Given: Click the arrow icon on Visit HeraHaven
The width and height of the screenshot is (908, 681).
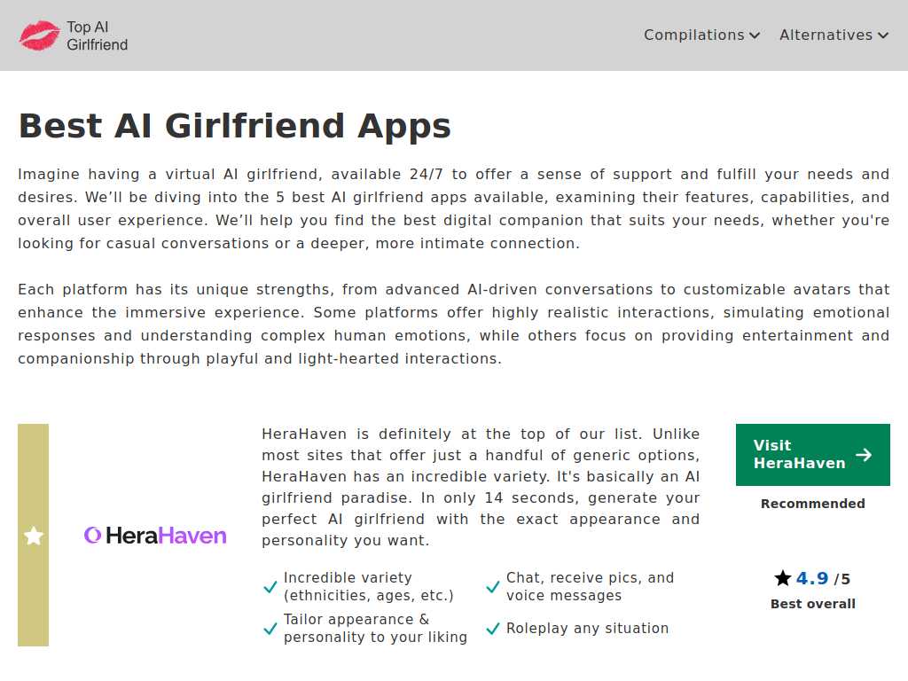Looking at the screenshot, I should tap(864, 455).
